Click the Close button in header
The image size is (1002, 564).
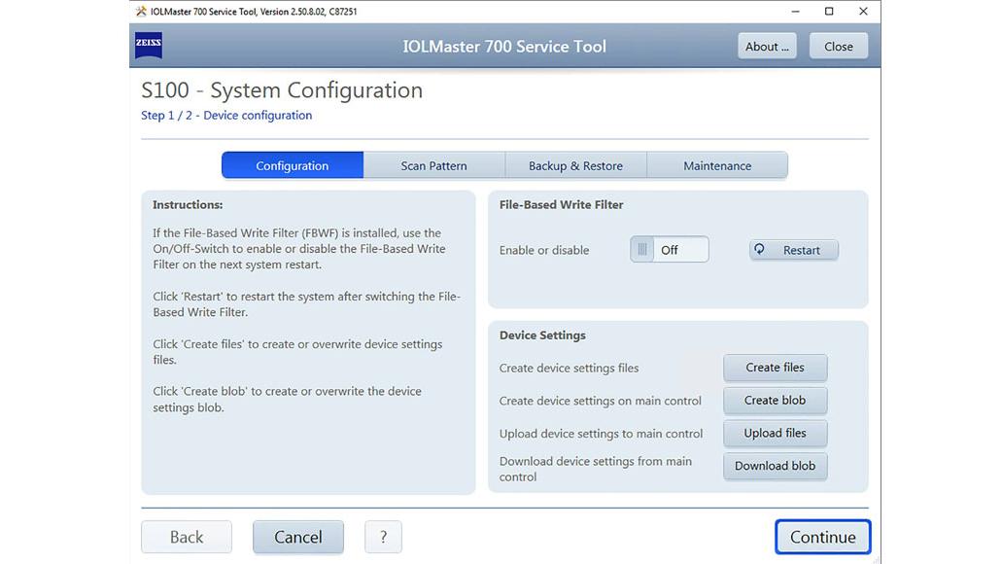(839, 46)
